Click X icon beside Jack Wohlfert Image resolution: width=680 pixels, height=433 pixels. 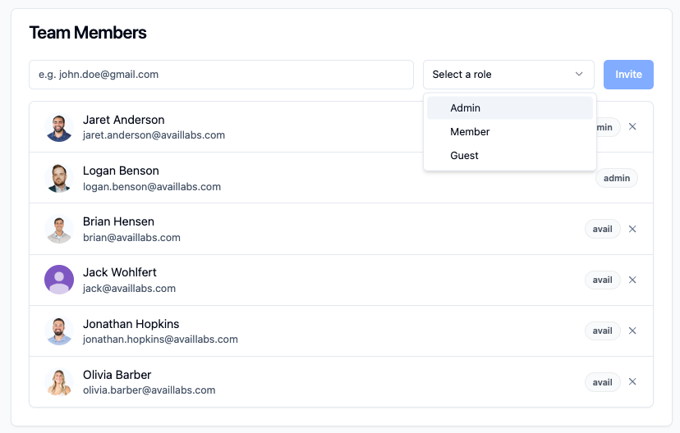(632, 280)
